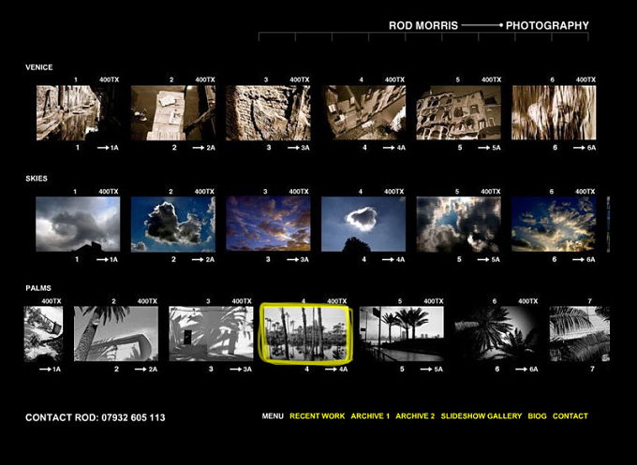The height and width of the screenshot is (465, 637).
Task: Click the 2A arrow under Skies photo 2
Action: tap(203, 260)
